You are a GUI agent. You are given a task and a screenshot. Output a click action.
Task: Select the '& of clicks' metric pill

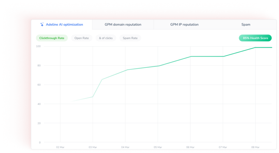[x=106, y=38]
